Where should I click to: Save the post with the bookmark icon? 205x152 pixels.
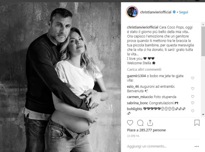197,123
